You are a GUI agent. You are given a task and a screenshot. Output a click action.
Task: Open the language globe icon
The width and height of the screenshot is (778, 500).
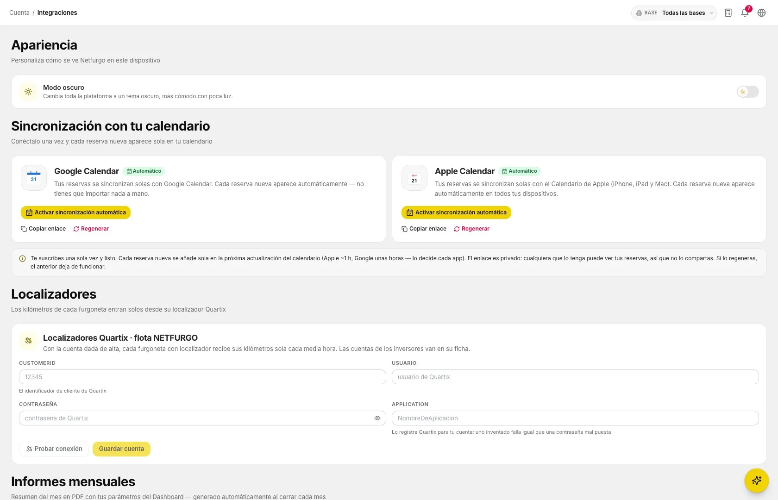[x=761, y=13]
